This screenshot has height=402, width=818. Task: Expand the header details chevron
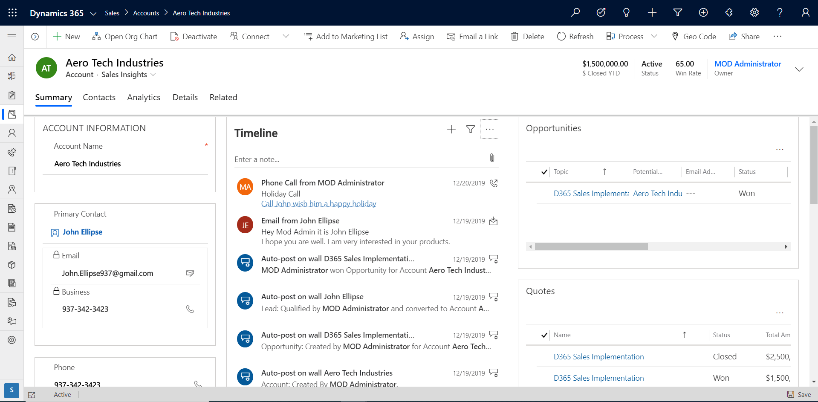(x=799, y=69)
